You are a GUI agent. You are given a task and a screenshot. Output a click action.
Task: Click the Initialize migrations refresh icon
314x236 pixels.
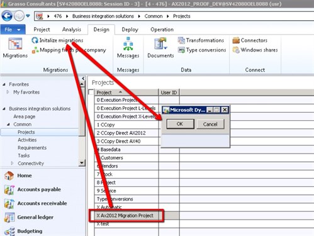[35, 40]
